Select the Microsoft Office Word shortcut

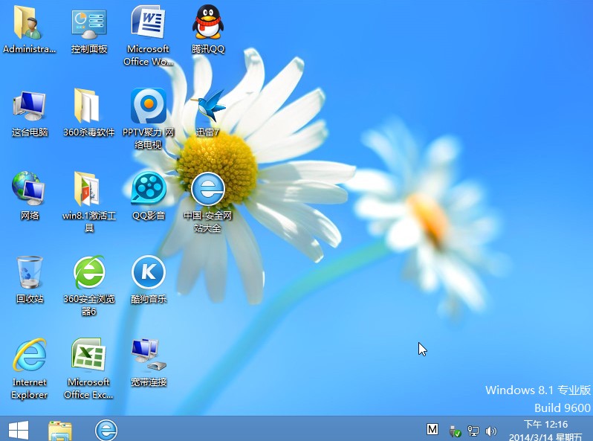[148, 23]
